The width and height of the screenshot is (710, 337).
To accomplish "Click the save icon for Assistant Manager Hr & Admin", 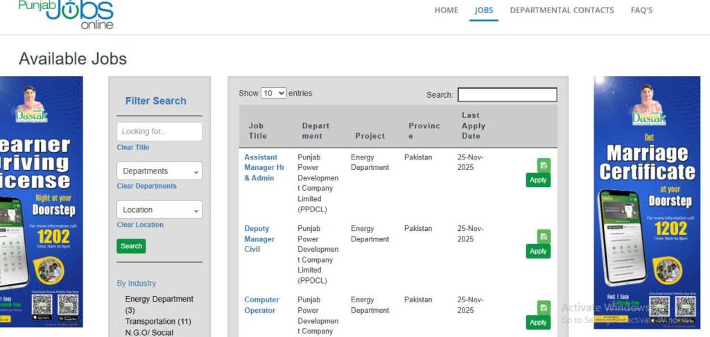I will (544, 165).
